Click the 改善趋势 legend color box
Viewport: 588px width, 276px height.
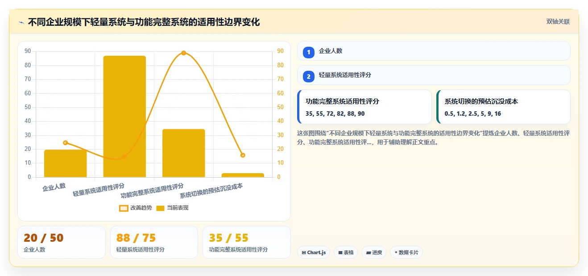(x=124, y=208)
